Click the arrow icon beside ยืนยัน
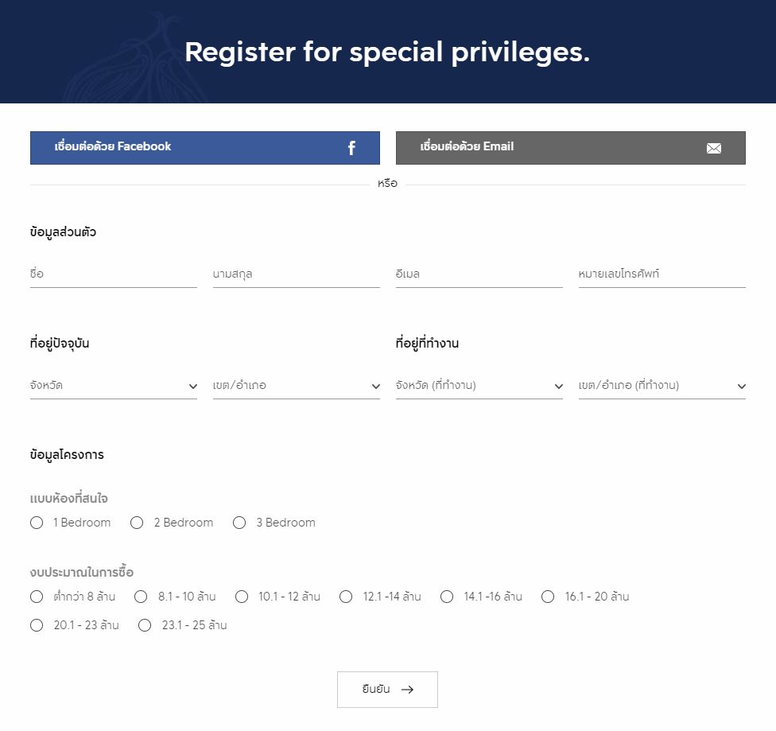The width and height of the screenshot is (776, 731). pos(407,690)
